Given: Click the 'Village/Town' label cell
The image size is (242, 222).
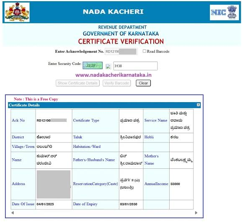Looking at the screenshot, I should [x=23, y=147].
